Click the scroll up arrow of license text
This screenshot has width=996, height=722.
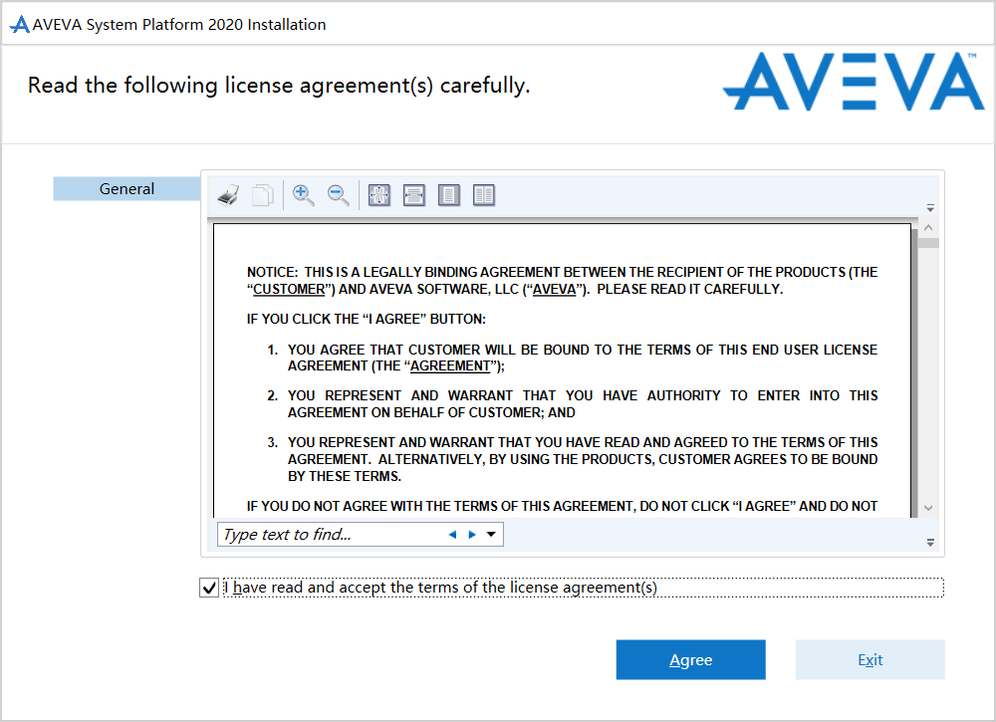tap(928, 227)
